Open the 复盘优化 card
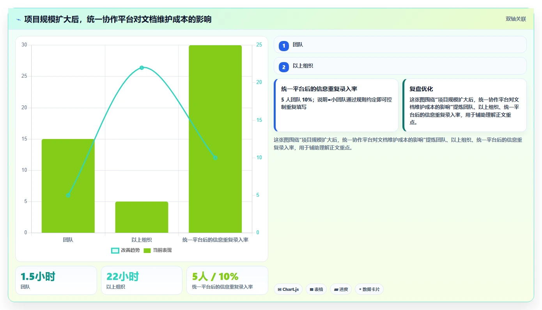Image resolution: width=542 pixels, height=310 pixels. pos(464,105)
